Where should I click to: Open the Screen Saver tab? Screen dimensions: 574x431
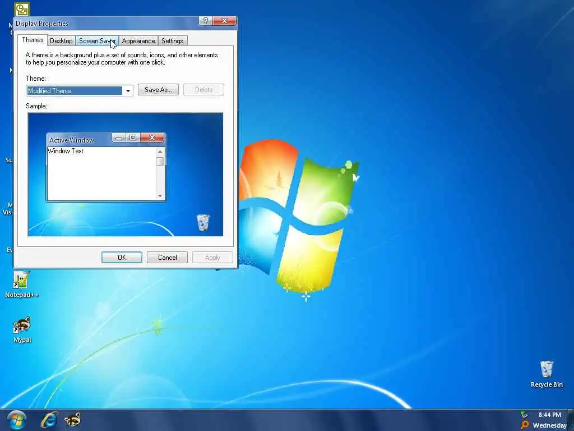pos(97,40)
